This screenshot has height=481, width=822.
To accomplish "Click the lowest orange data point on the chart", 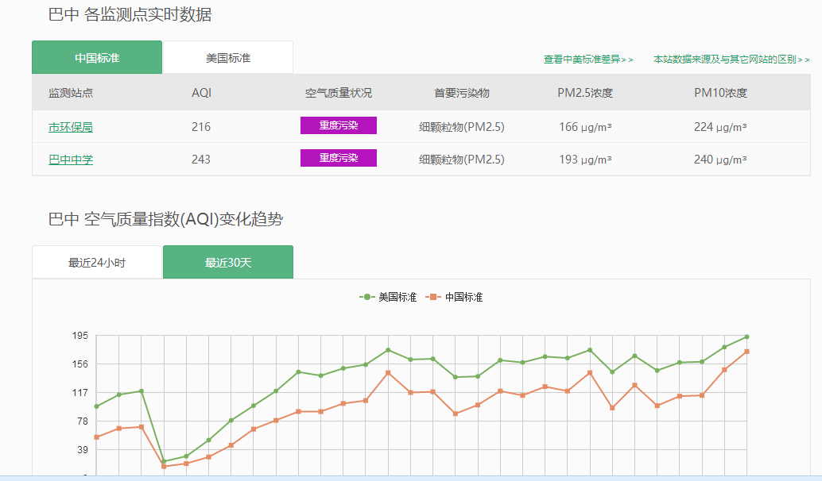I will click(x=164, y=467).
